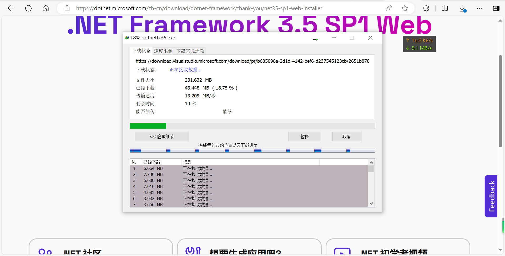
Task: Select thread row 5 with 4.085 MB
Action: 249,192
